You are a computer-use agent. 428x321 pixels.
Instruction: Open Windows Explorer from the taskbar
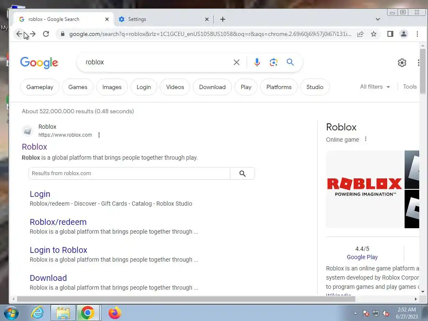click(x=63, y=313)
